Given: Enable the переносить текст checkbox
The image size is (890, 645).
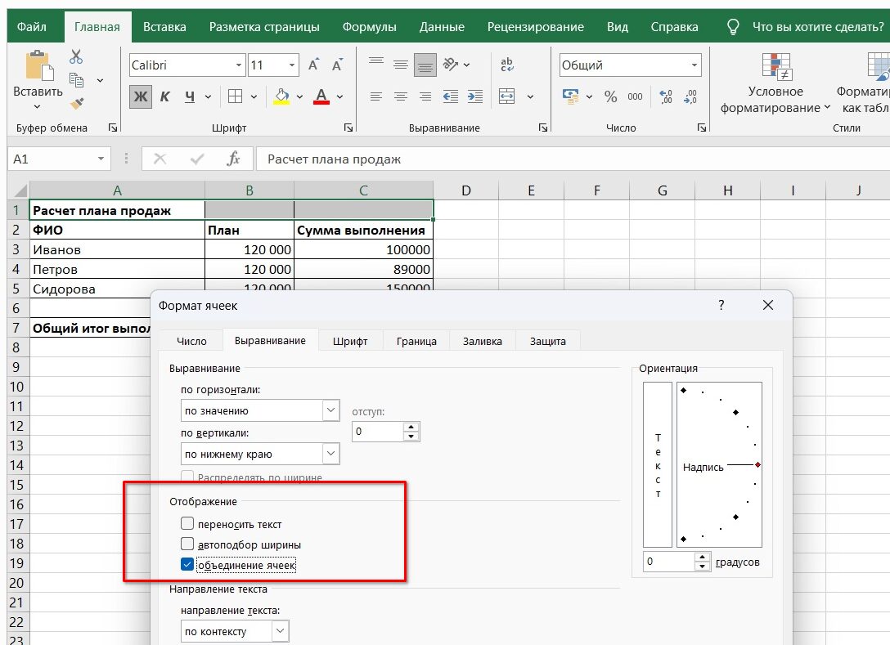Looking at the screenshot, I should coord(187,523).
